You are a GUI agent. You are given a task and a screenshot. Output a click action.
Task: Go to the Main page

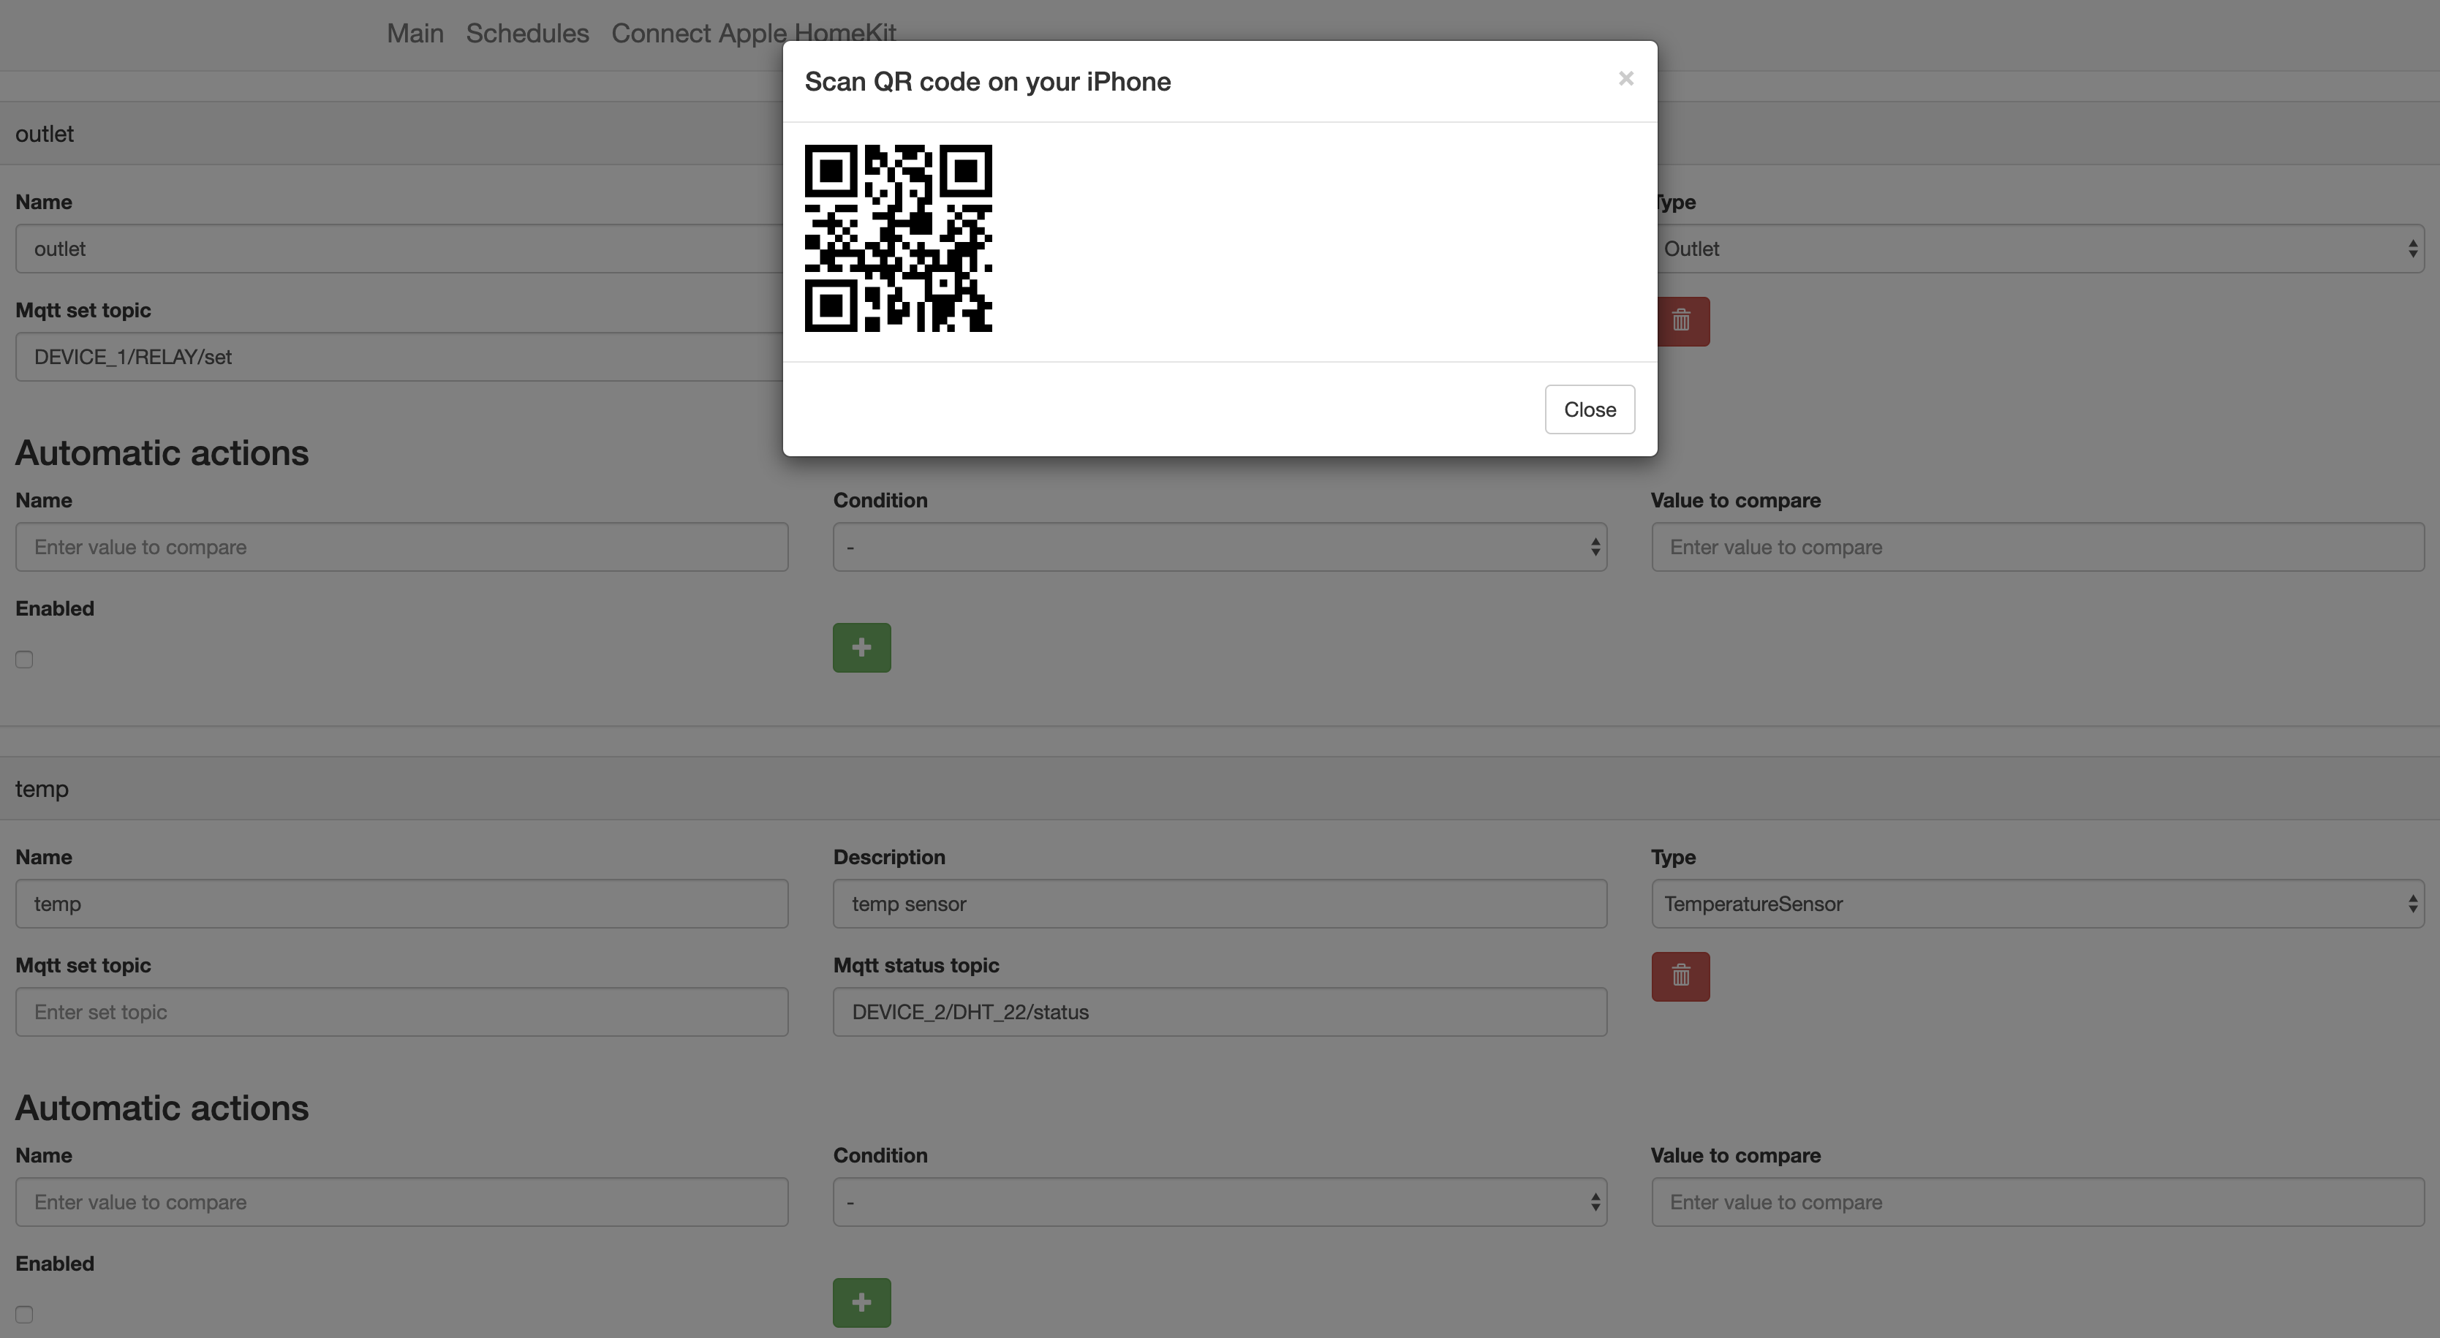pyautogui.click(x=415, y=33)
